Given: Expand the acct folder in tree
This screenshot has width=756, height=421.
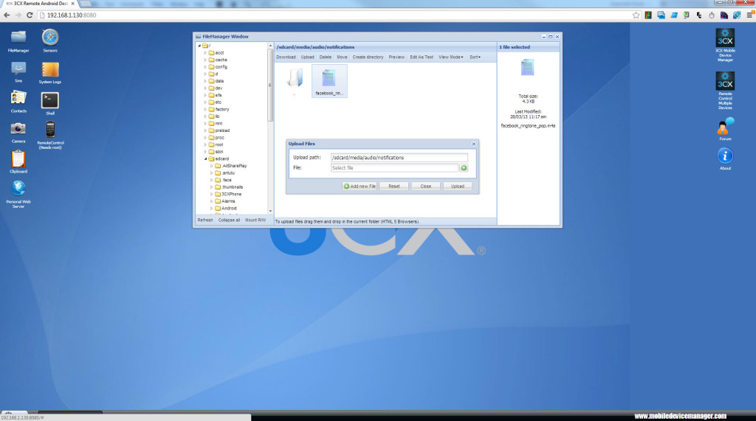Looking at the screenshot, I should tap(205, 53).
